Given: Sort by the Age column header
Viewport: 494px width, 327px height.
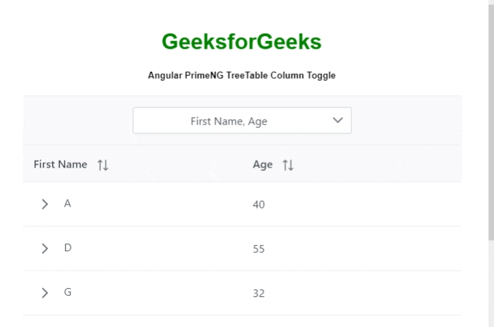Looking at the screenshot, I should (x=262, y=164).
